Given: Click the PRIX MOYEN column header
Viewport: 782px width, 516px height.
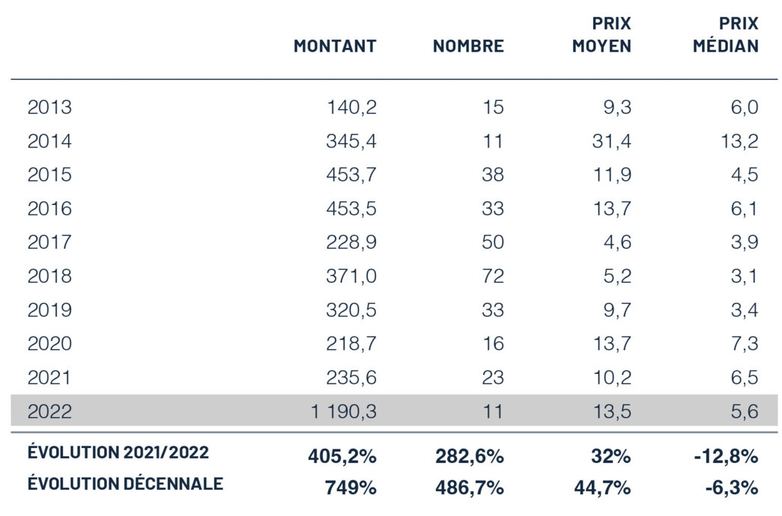Looking at the screenshot, I should [601, 35].
